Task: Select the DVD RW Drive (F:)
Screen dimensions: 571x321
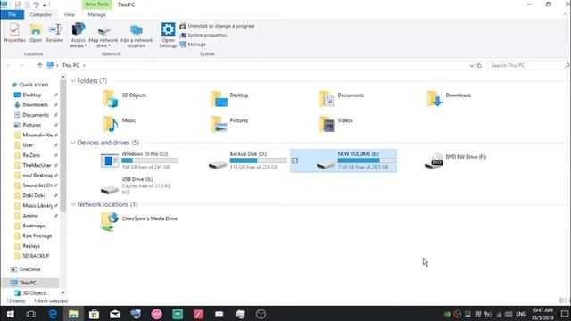Action: 456,160
